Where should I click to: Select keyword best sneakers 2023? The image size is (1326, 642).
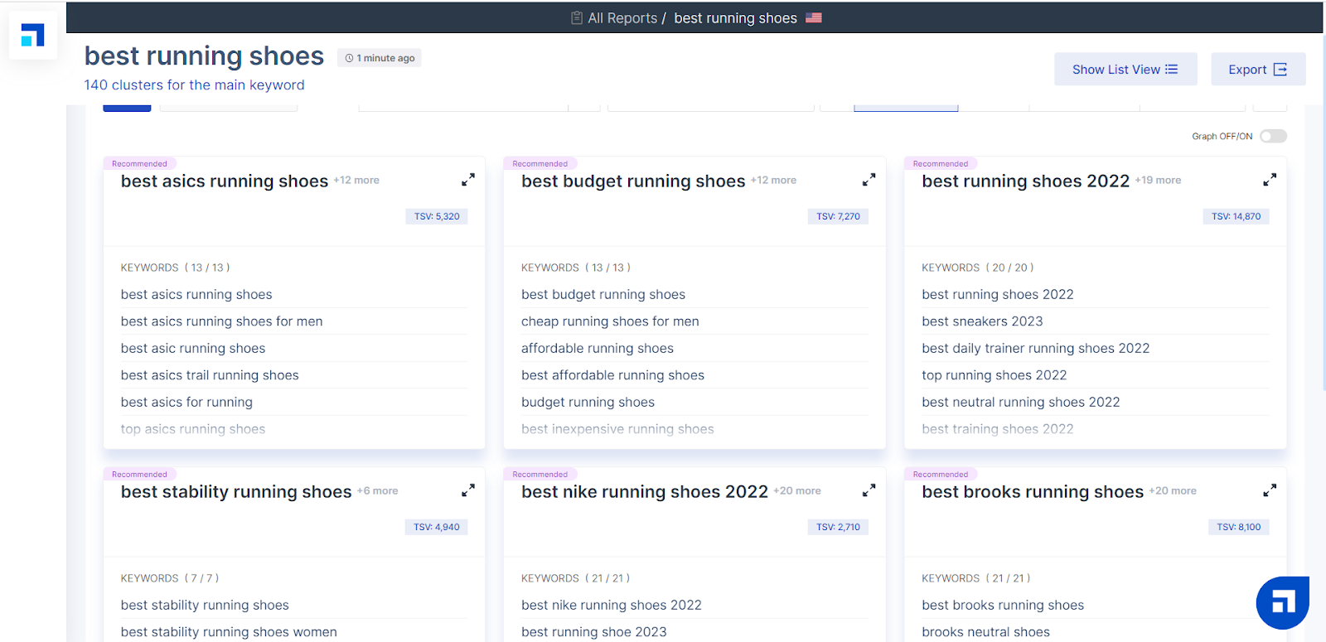point(982,321)
